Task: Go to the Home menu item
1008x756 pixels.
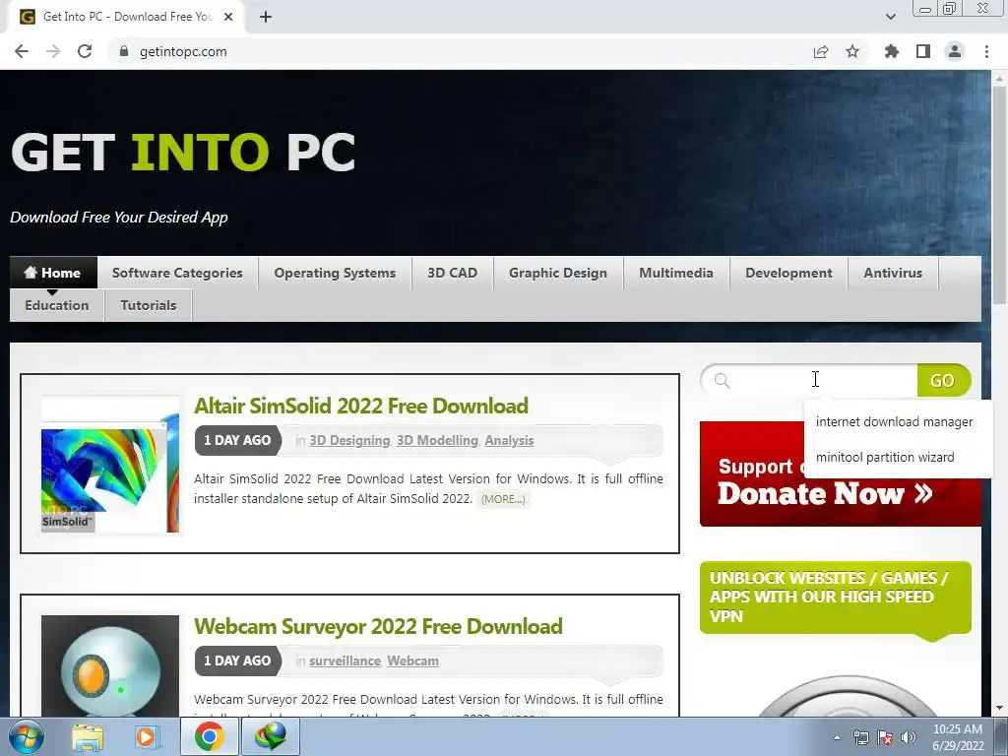Action: pos(53,273)
